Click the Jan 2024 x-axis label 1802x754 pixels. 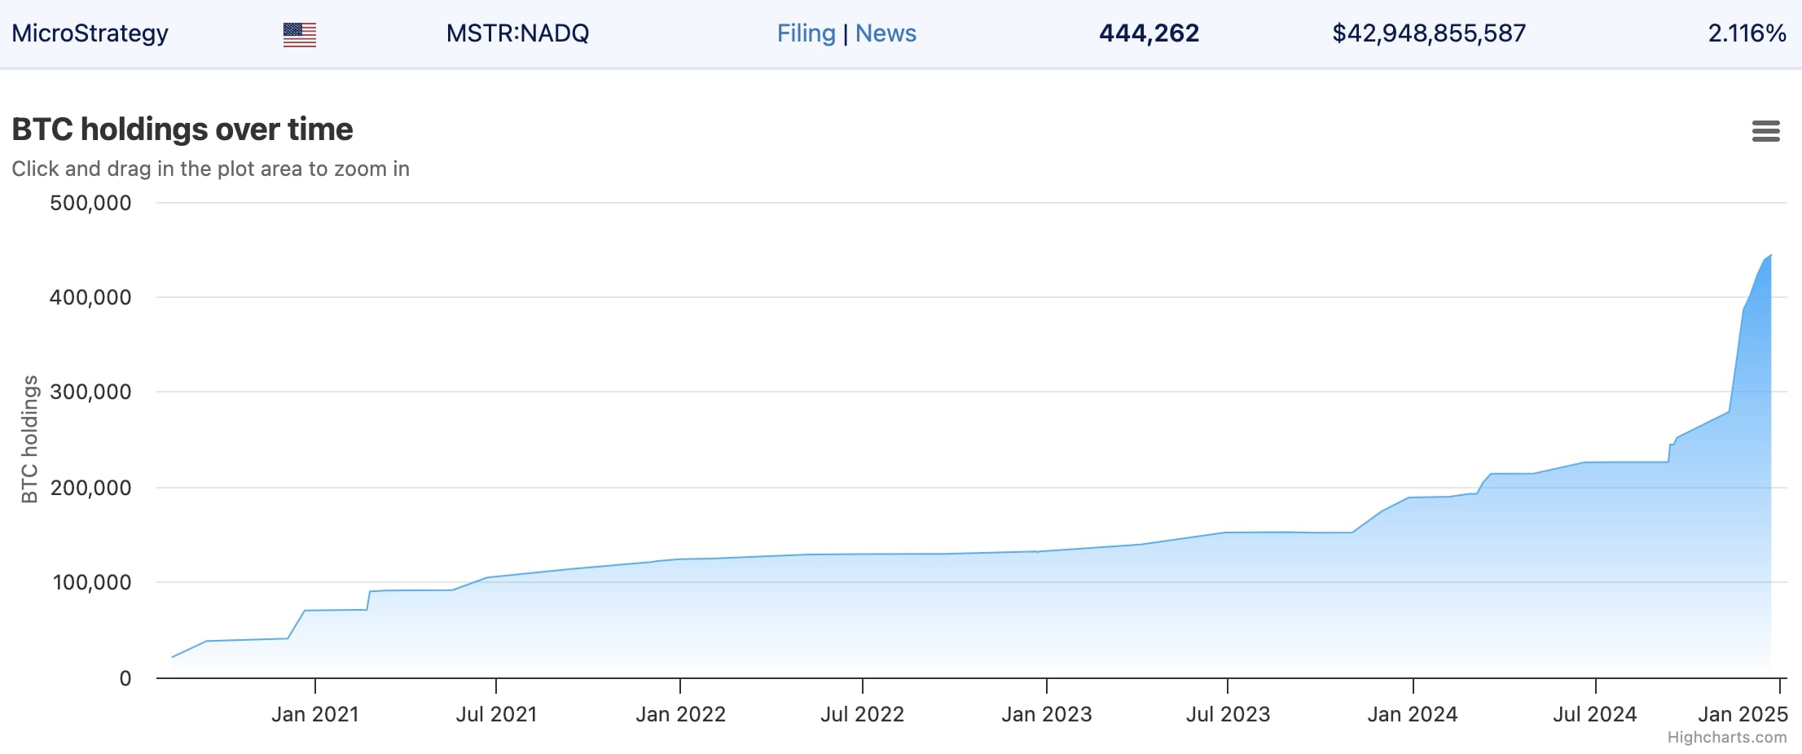coord(1412,714)
